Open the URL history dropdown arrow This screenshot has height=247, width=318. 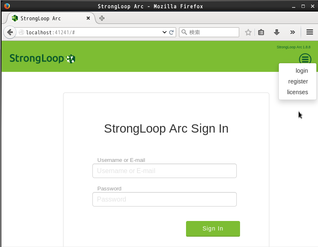pyautogui.click(x=165, y=32)
